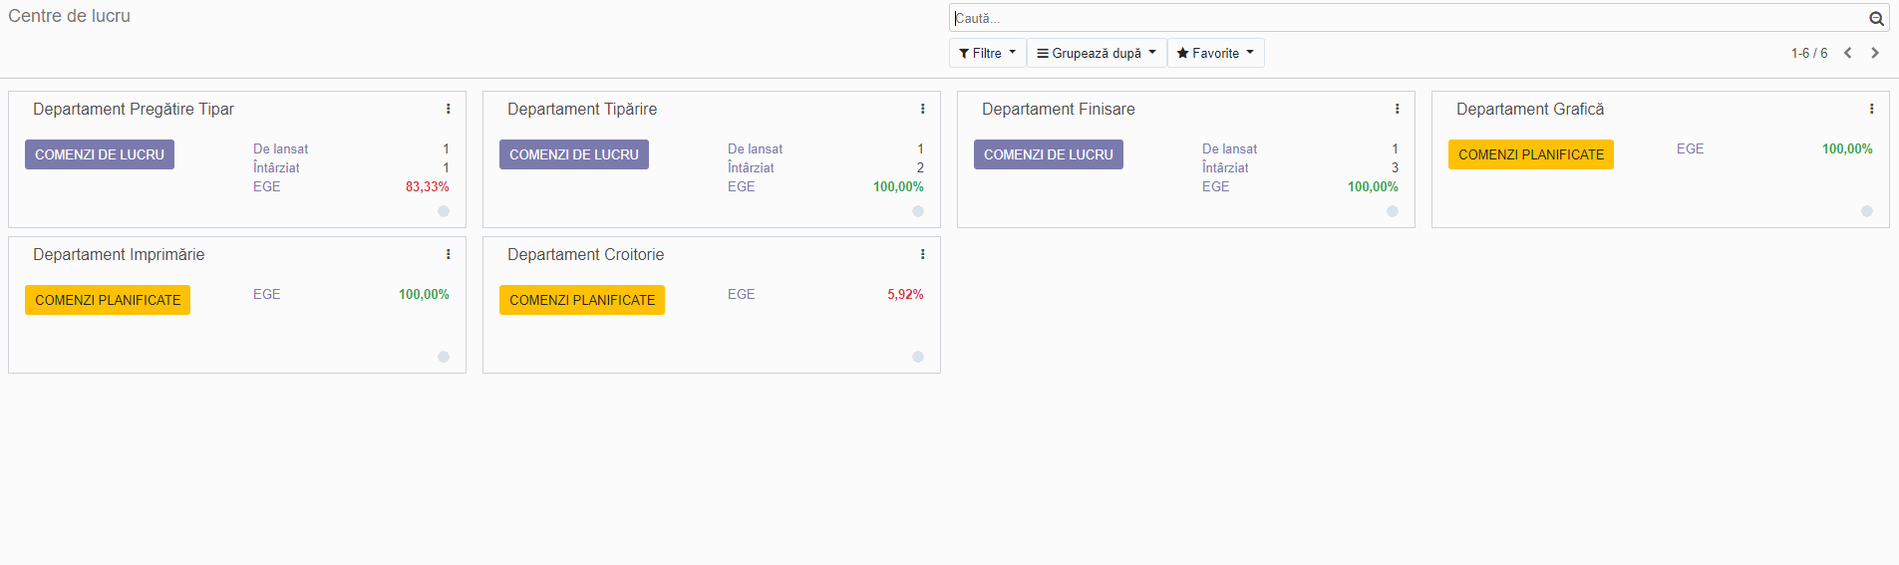Go to previous page arrow

tap(1847, 53)
